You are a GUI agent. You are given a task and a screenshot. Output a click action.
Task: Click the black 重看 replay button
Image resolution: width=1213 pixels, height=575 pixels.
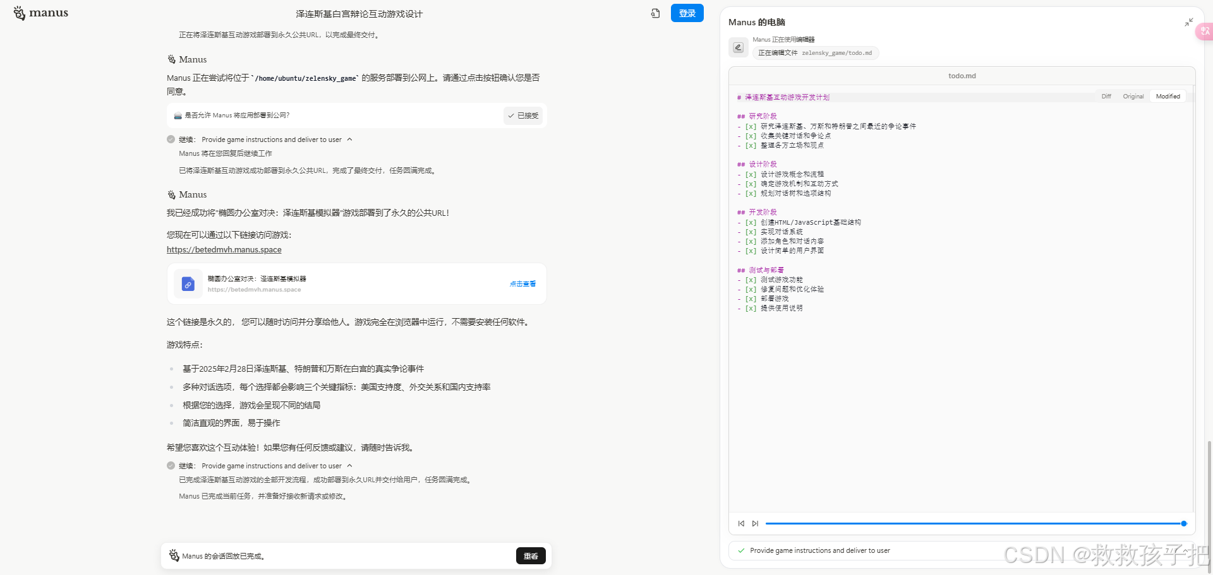pyautogui.click(x=531, y=556)
